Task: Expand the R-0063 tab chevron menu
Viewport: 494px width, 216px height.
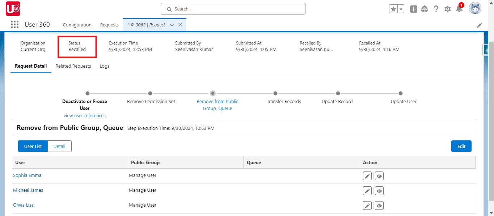Action: [172, 25]
